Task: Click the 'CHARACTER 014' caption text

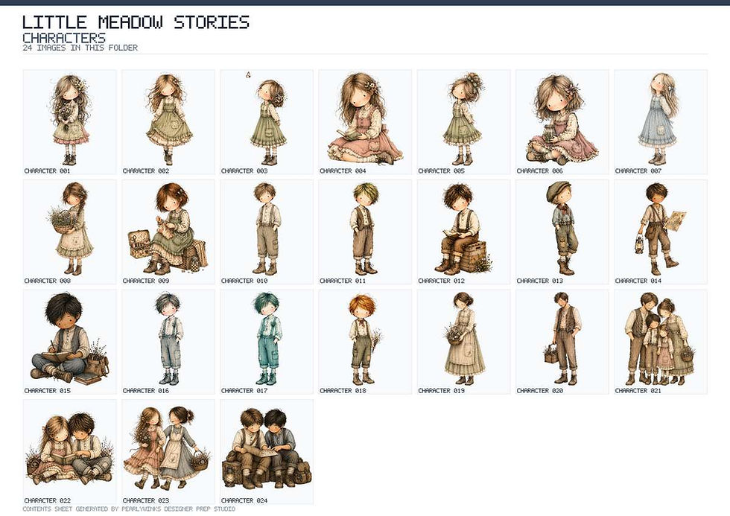Action: point(638,281)
